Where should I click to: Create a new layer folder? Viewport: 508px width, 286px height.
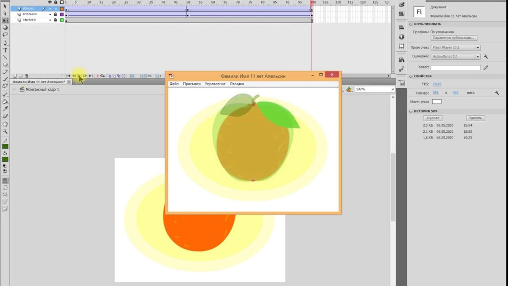pyautogui.click(x=20, y=76)
